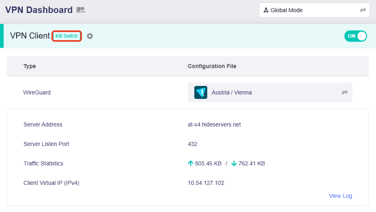Click the Kill Switch badge
The width and height of the screenshot is (376, 212).
(x=67, y=36)
